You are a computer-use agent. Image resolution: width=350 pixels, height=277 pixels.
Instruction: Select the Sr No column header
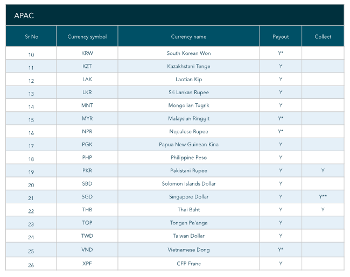coord(31,37)
